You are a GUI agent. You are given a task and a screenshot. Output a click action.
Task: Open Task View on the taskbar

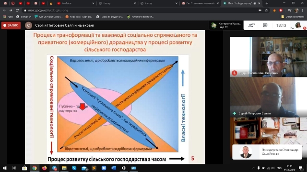(x=14, y=168)
